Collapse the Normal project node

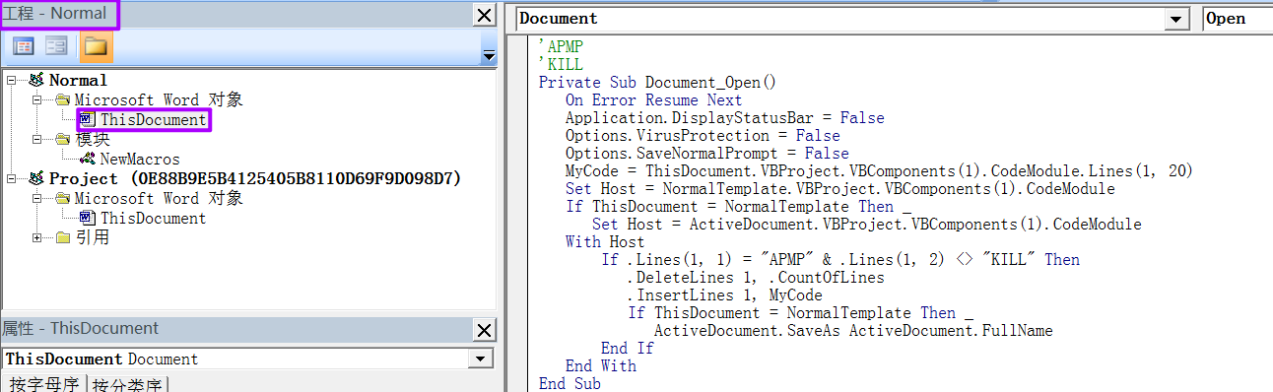(x=11, y=81)
